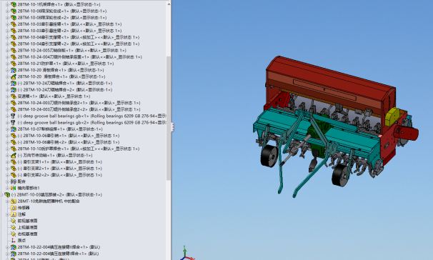Screen dimensions: 433x260
Task: Click part icon of 2BTM-10-10 <1>
Action: [x=14, y=149]
